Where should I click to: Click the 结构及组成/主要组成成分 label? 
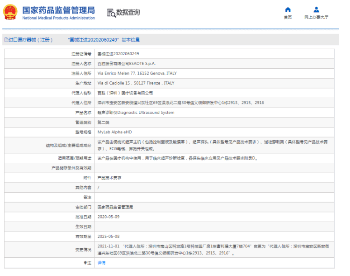[69, 145]
